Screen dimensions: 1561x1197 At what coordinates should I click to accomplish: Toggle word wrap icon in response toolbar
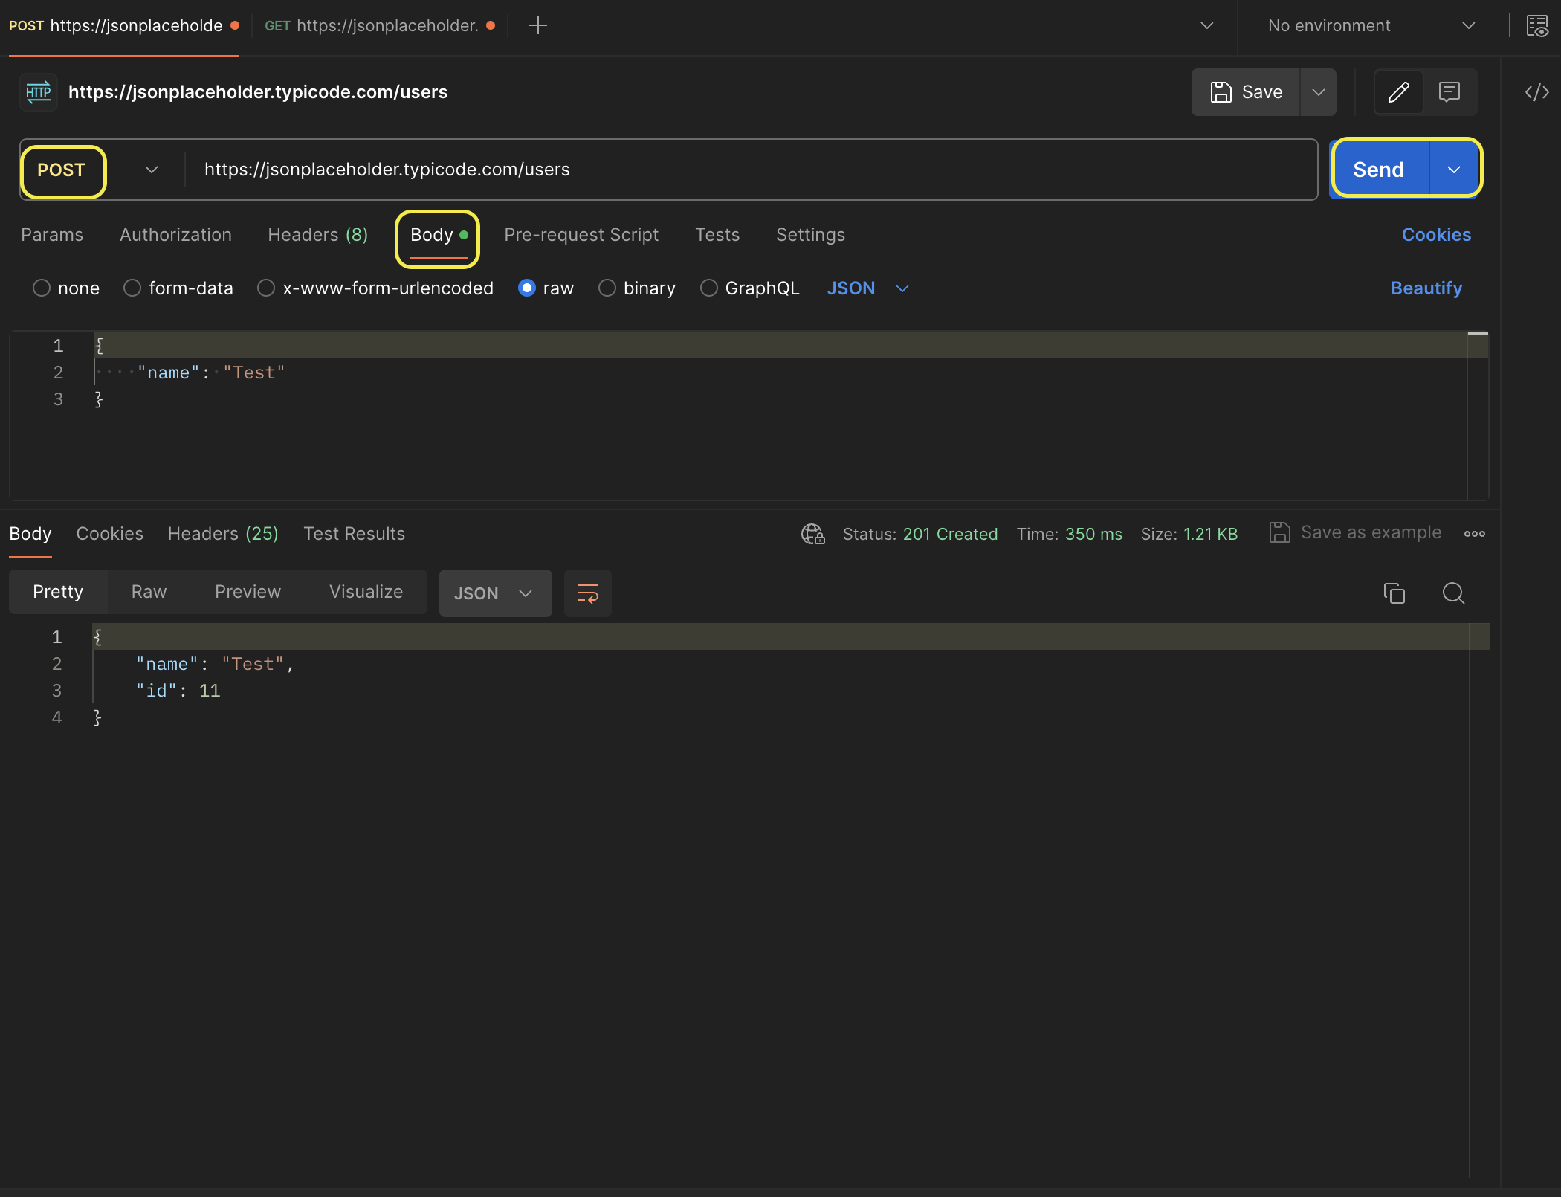pyautogui.click(x=587, y=593)
